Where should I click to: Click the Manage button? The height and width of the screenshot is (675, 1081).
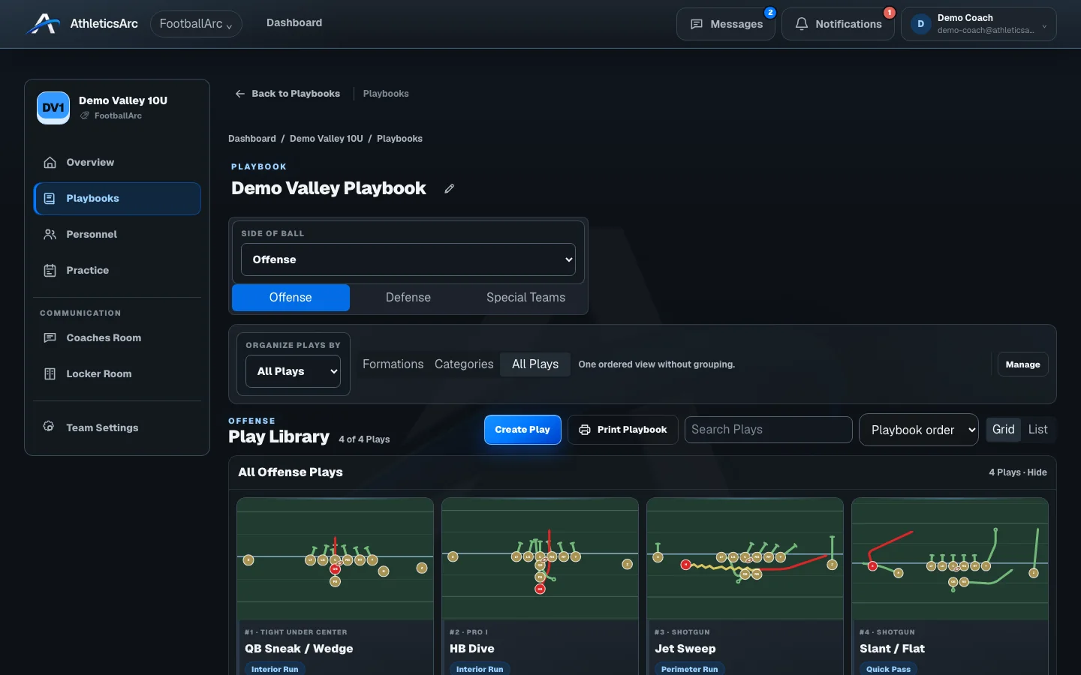tap(1022, 364)
